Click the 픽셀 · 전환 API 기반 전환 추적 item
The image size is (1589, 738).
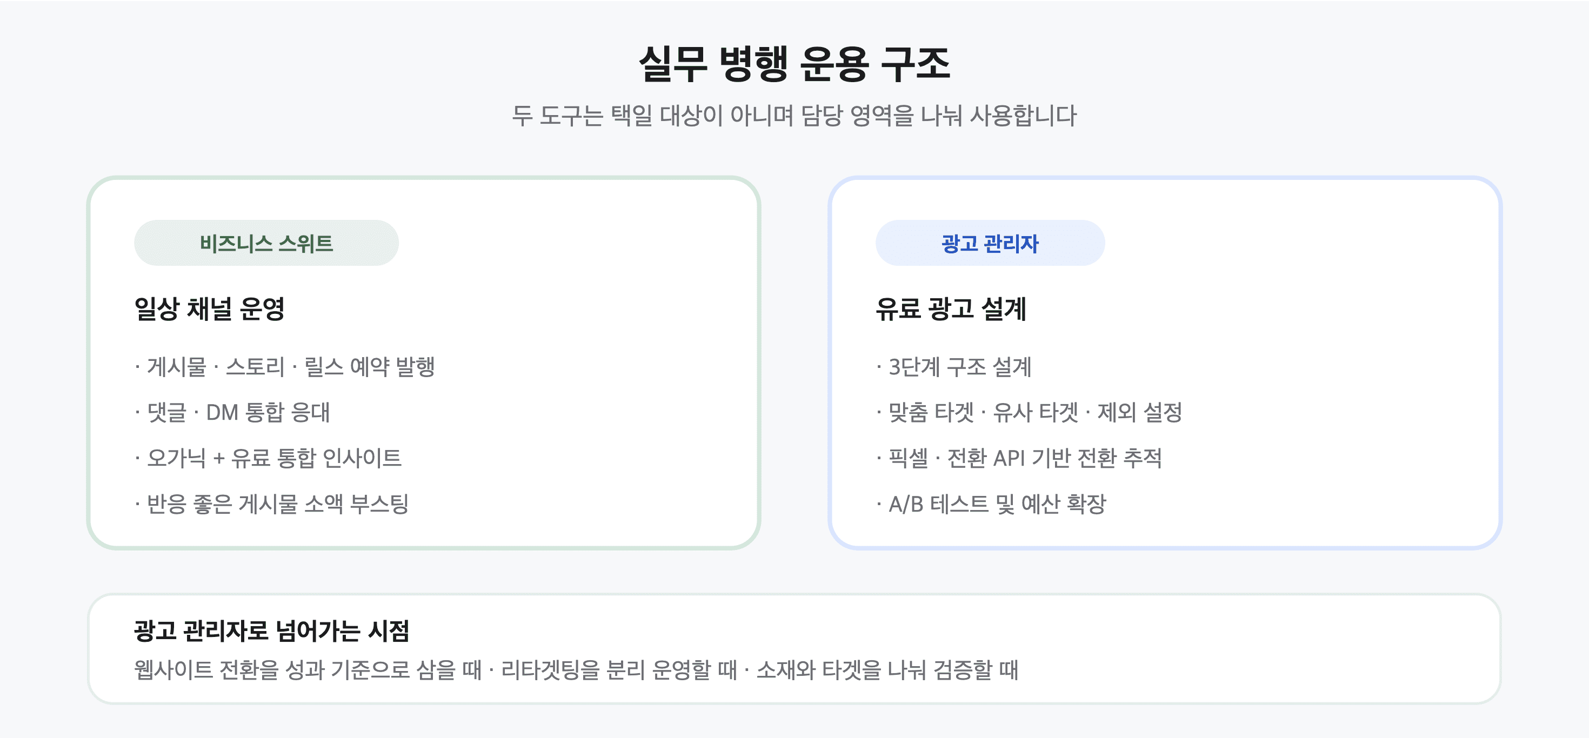(x=1019, y=458)
